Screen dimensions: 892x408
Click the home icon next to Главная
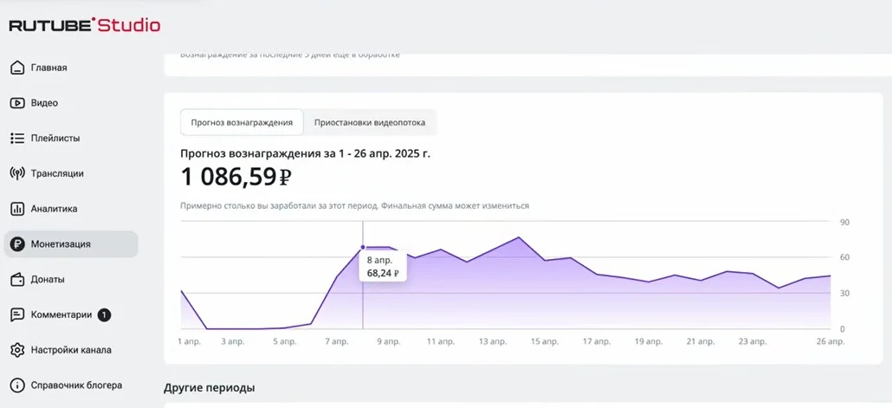pyautogui.click(x=17, y=68)
